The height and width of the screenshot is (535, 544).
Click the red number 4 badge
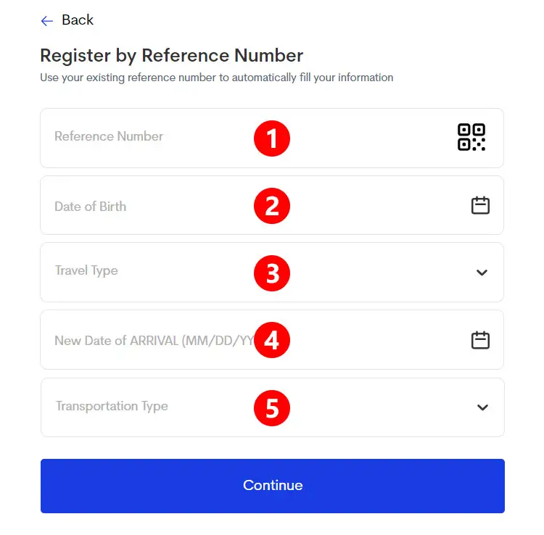(x=272, y=340)
